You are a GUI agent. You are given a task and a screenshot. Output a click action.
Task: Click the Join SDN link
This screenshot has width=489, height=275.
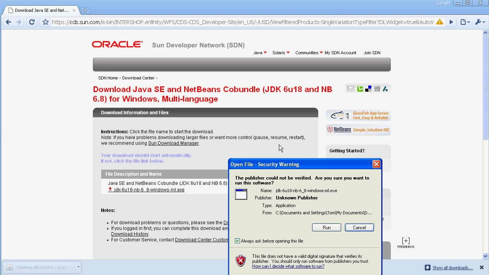tap(372, 53)
